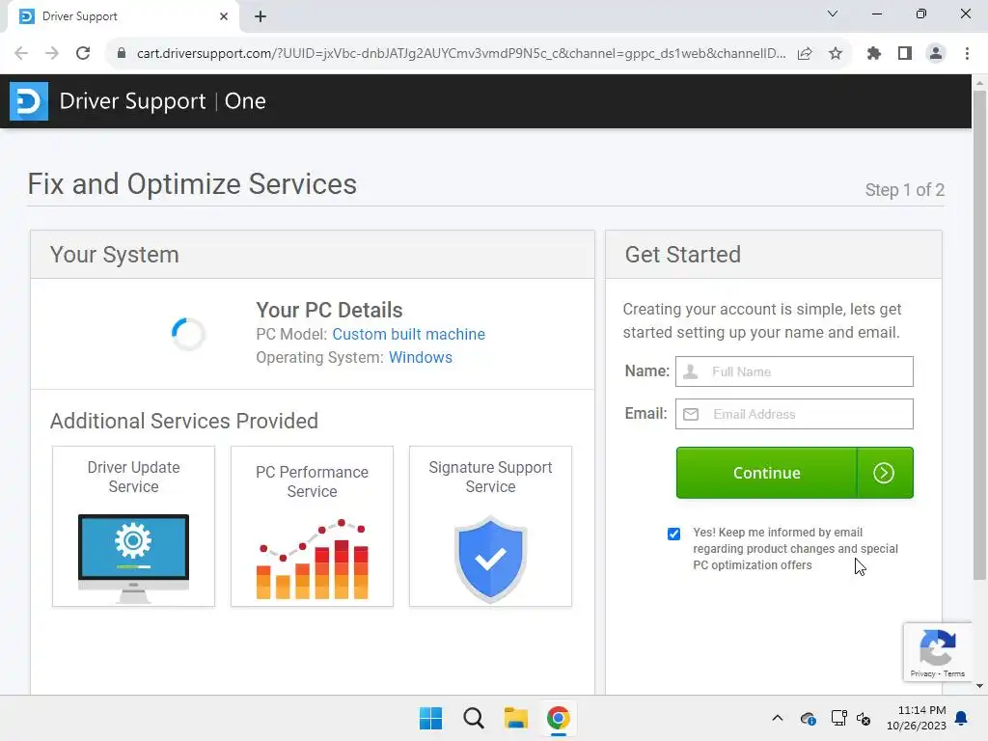Click Chrome icon in taskbar
The height and width of the screenshot is (741, 988).
point(559,718)
